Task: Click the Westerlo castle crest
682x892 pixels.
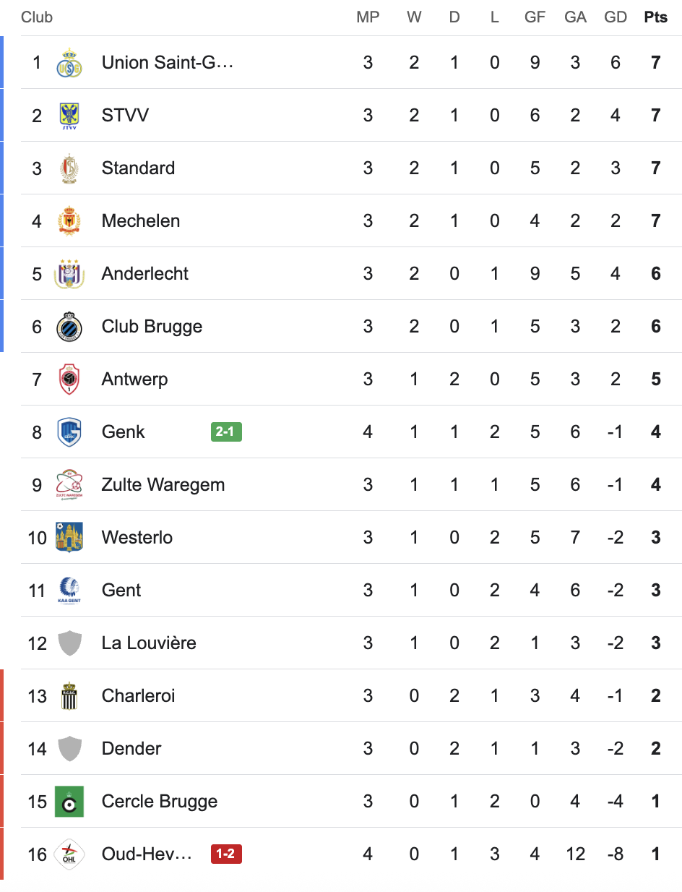Action: [x=69, y=538]
